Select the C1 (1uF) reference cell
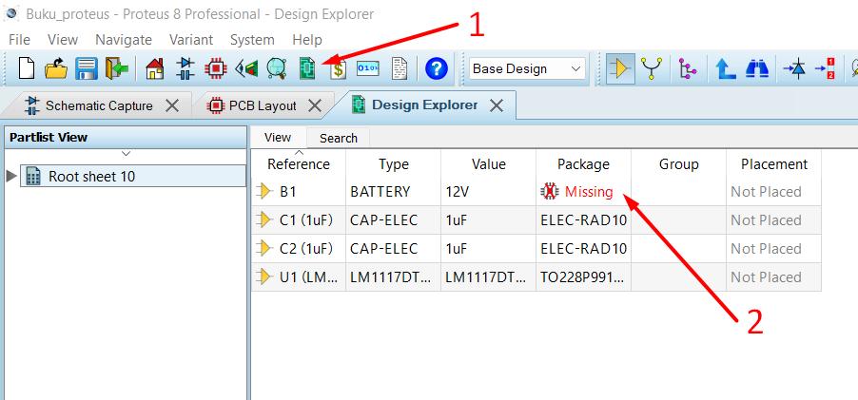858x400 pixels. point(299,220)
